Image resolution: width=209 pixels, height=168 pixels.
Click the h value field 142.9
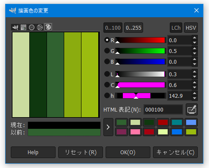pos(180,96)
